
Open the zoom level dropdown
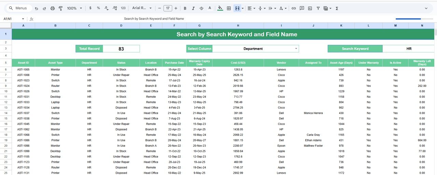click(x=74, y=8)
